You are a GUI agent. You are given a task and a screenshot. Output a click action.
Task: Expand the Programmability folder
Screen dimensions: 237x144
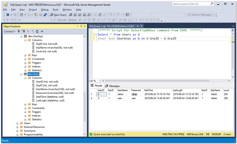coord(17,135)
